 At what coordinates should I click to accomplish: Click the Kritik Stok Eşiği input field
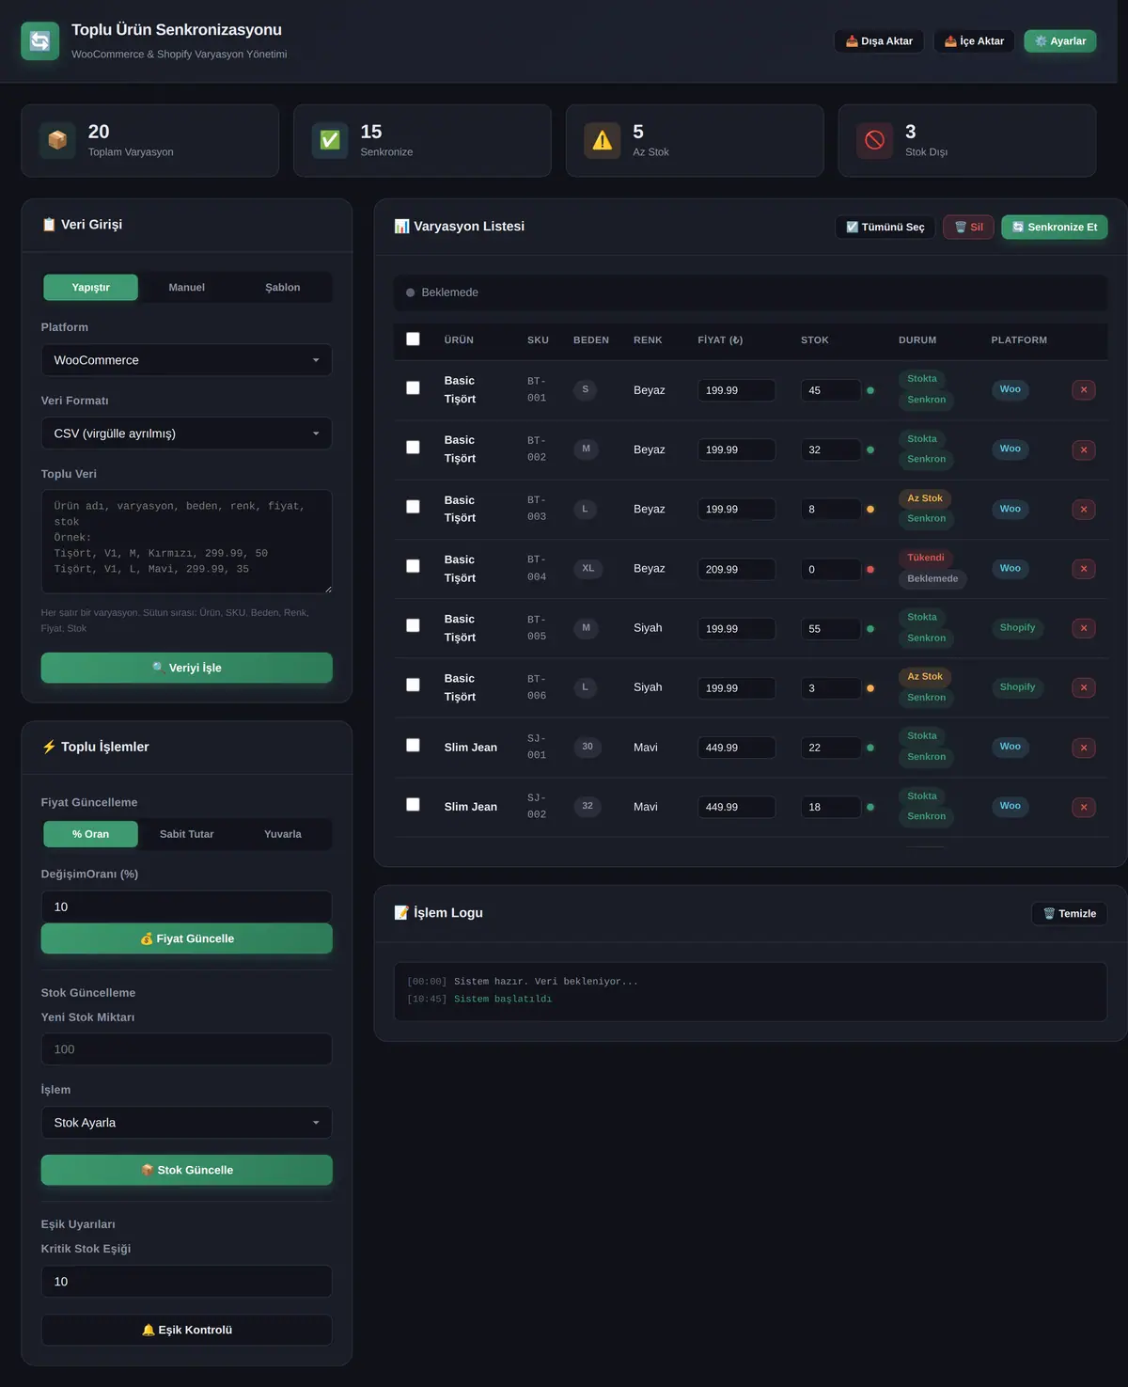point(186,1282)
